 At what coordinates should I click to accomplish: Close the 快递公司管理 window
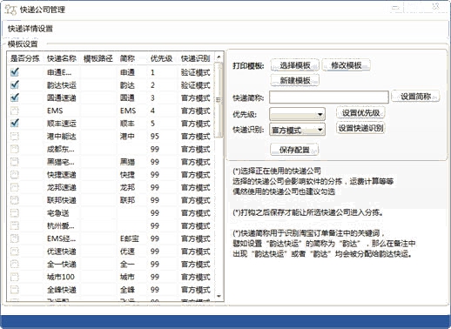pos(436,7)
